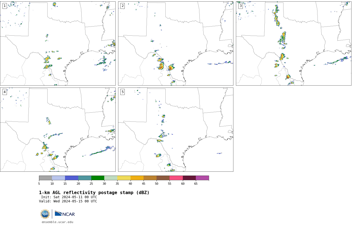Open ensemble member 1 reflectivity map

click(x=58, y=43)
